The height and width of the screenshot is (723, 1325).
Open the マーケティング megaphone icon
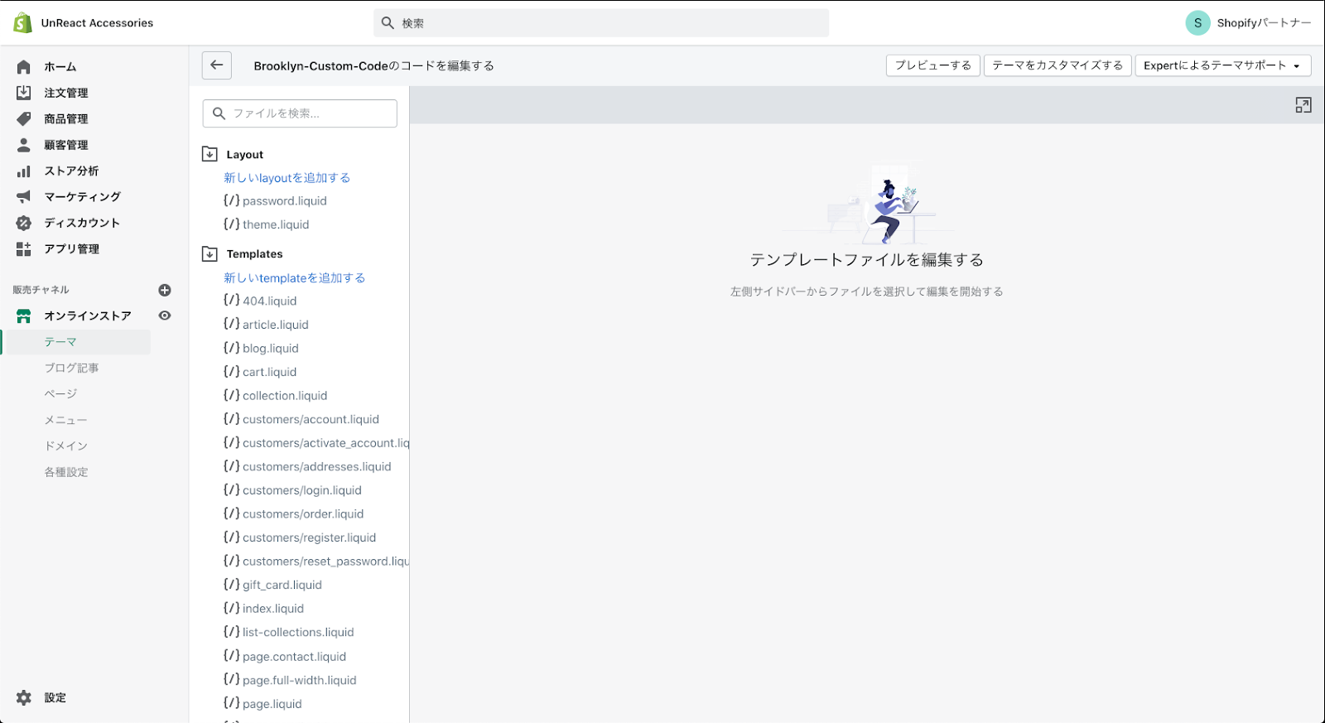(x=24, y=196)
